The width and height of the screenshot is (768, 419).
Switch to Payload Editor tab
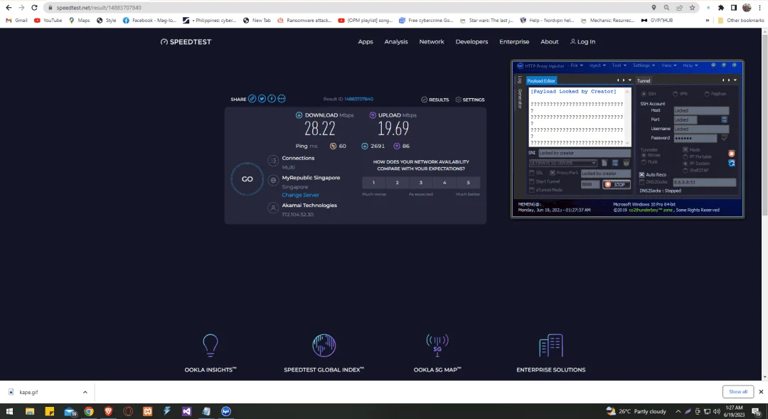[541, 80]
